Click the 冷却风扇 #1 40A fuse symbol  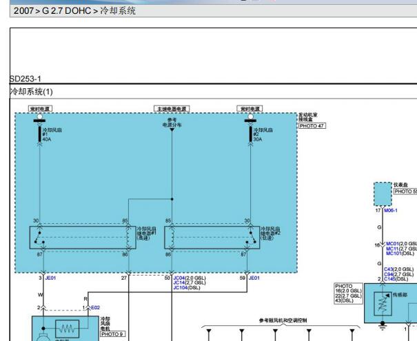[39, 134]
